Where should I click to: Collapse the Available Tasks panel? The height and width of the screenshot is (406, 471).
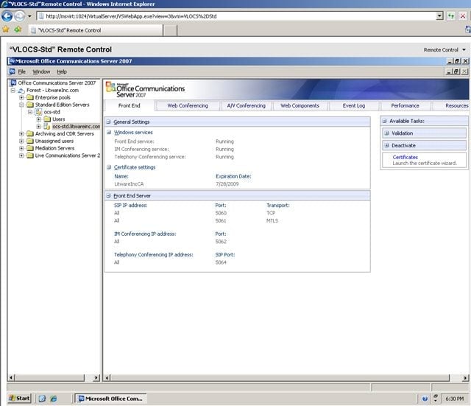(x=384, y=121)
